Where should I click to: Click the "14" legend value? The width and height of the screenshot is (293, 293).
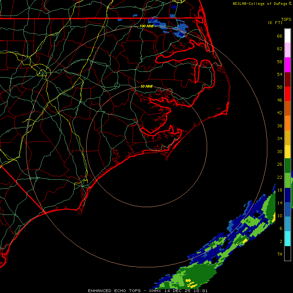click(x=280, y=203)
